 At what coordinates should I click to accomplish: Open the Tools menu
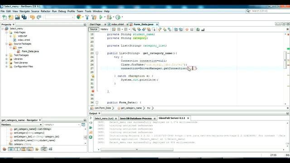click(88, 11)
